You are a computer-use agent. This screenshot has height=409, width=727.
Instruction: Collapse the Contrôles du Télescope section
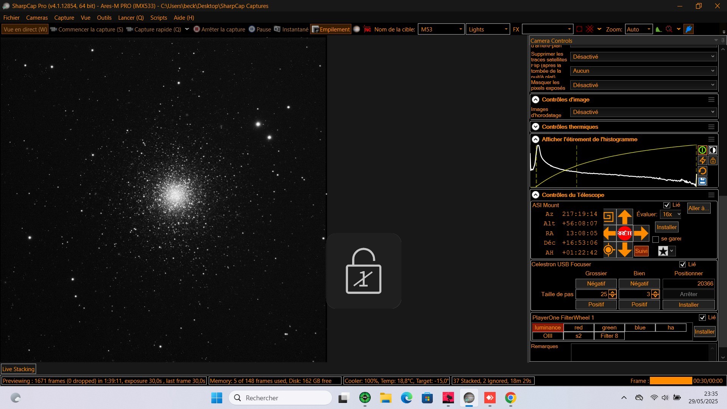coord(535,195)
